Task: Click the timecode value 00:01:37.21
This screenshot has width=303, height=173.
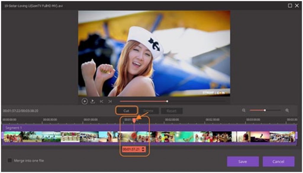Action: [x=132, y=149]
